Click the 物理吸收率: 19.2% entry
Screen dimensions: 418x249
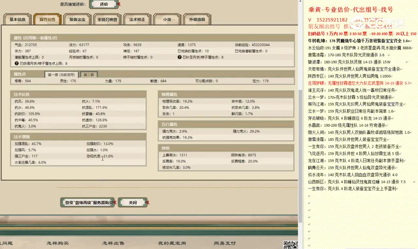(x=177, y=101)
